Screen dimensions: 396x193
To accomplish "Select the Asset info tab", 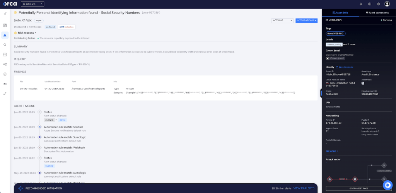I will [x=340, y=13].
